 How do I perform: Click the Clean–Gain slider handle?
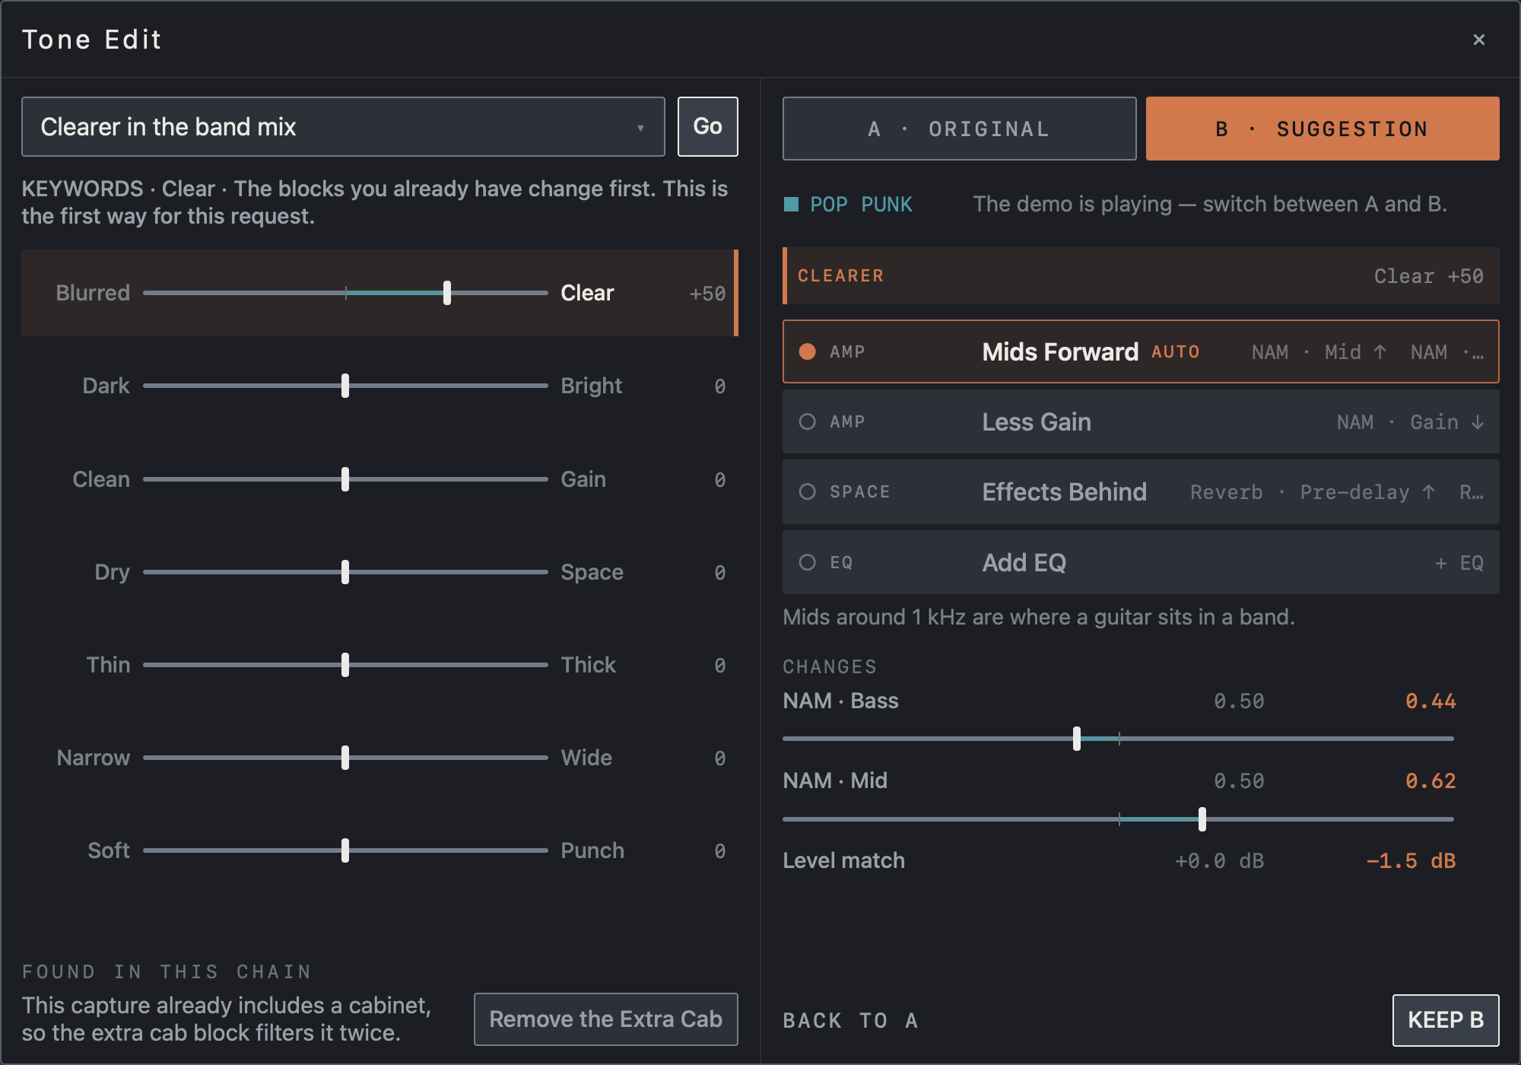tap(345, 479)
